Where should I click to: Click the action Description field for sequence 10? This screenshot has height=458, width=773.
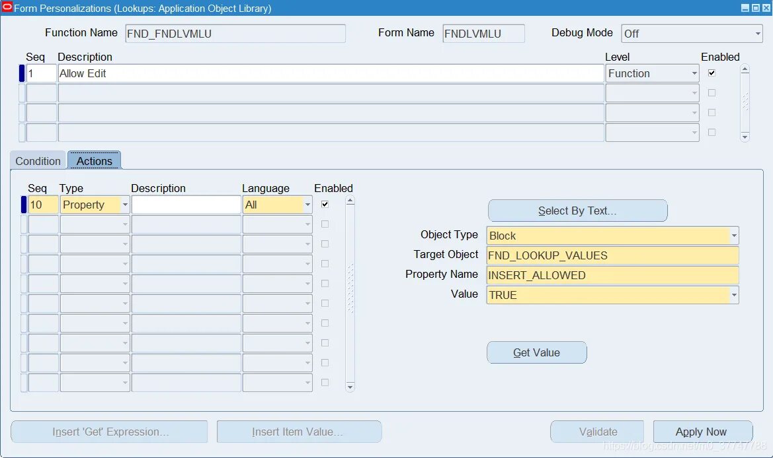(186, 205)
